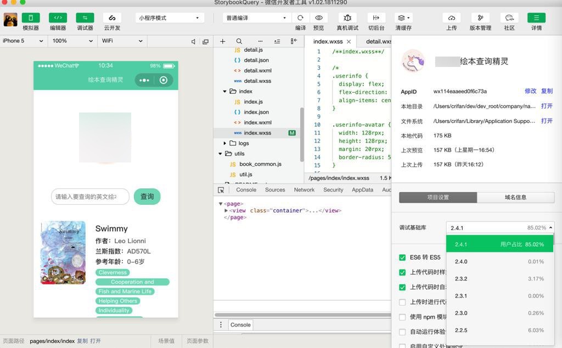Open the WiFi network dropdown
The width and height of the screenshot is (562, 348).
(122, 41)
